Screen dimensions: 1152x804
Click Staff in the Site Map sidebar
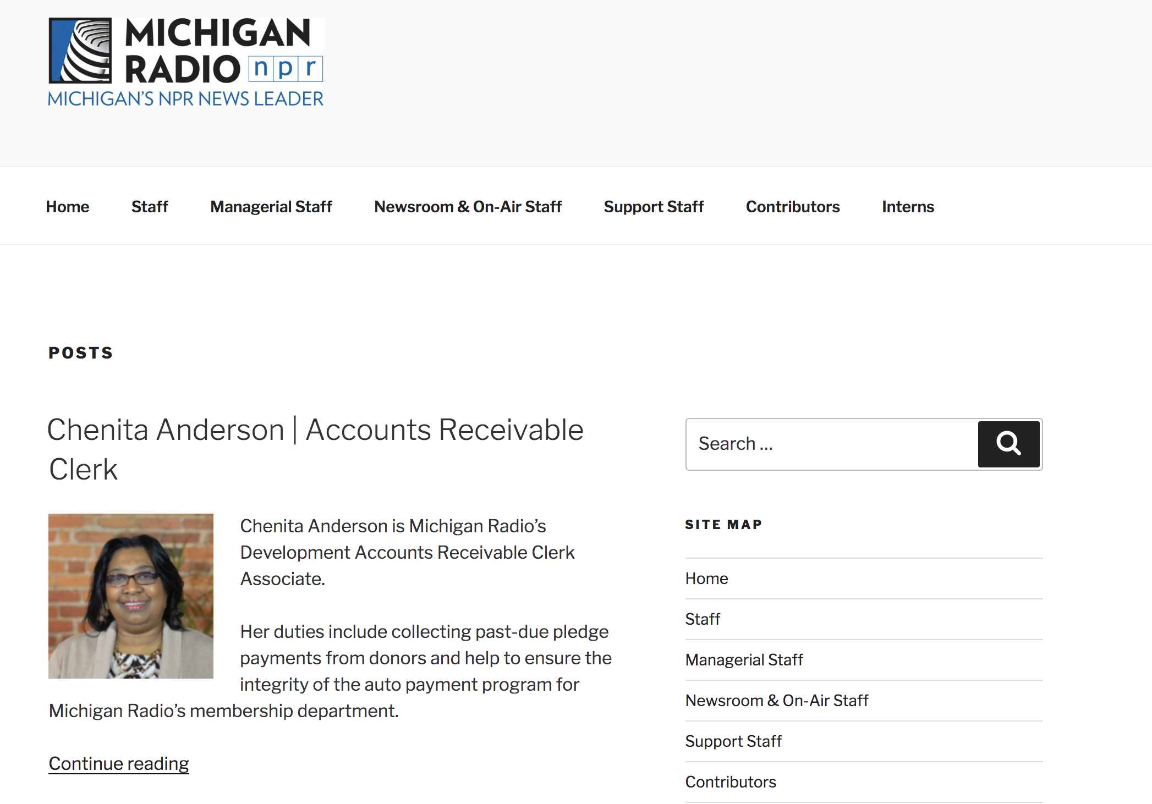point(703,619)
